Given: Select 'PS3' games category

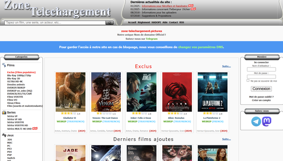Looking at the screenshot, I should click(9, 149).
